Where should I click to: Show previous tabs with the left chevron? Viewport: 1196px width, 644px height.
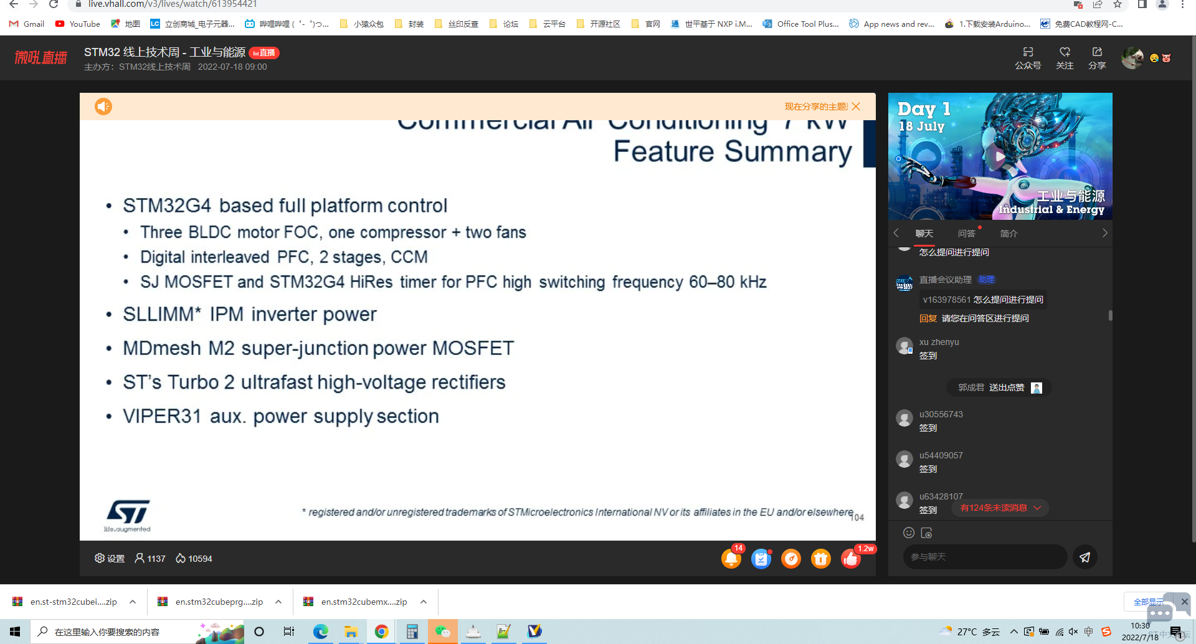click(x=896, y=233)
